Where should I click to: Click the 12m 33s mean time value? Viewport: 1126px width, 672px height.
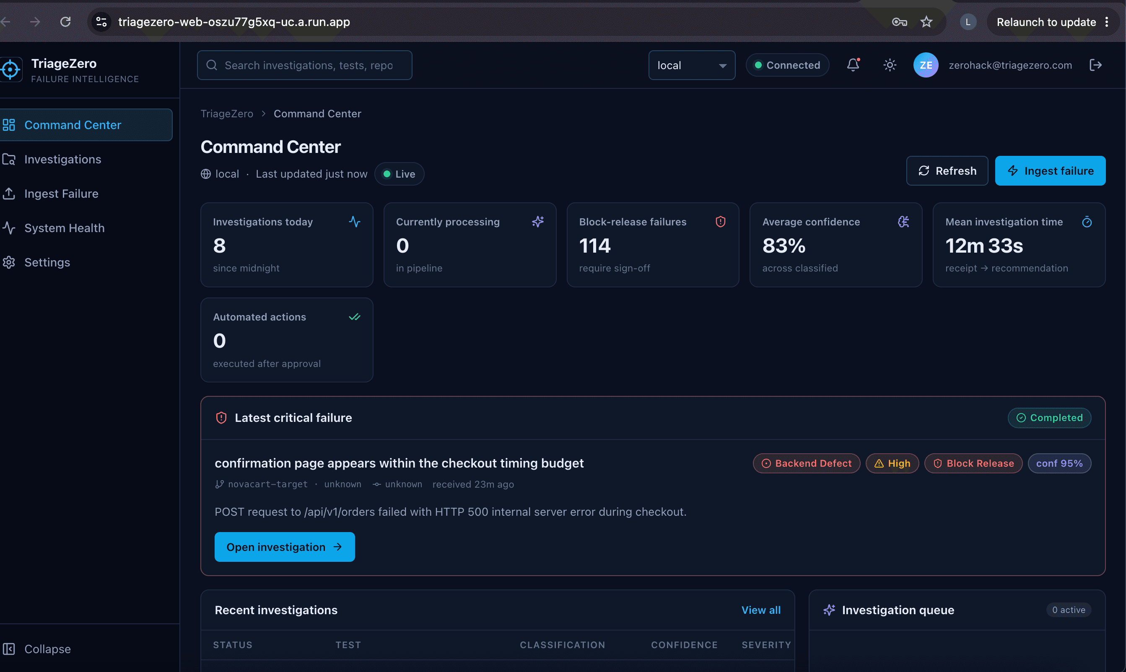pyautogui.click(x=984, y=246)
